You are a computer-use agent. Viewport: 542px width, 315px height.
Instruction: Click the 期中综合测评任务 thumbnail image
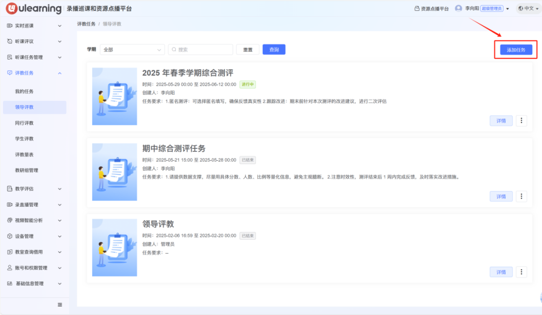point(115,172)
